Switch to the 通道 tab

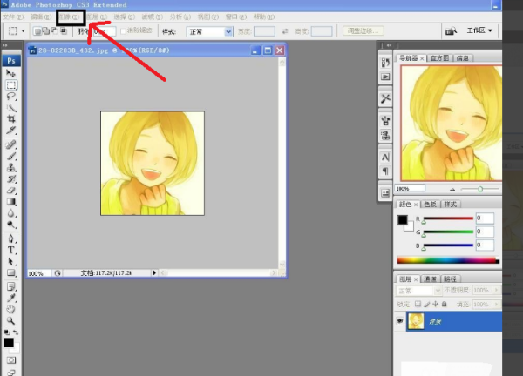tap(430, 279)
